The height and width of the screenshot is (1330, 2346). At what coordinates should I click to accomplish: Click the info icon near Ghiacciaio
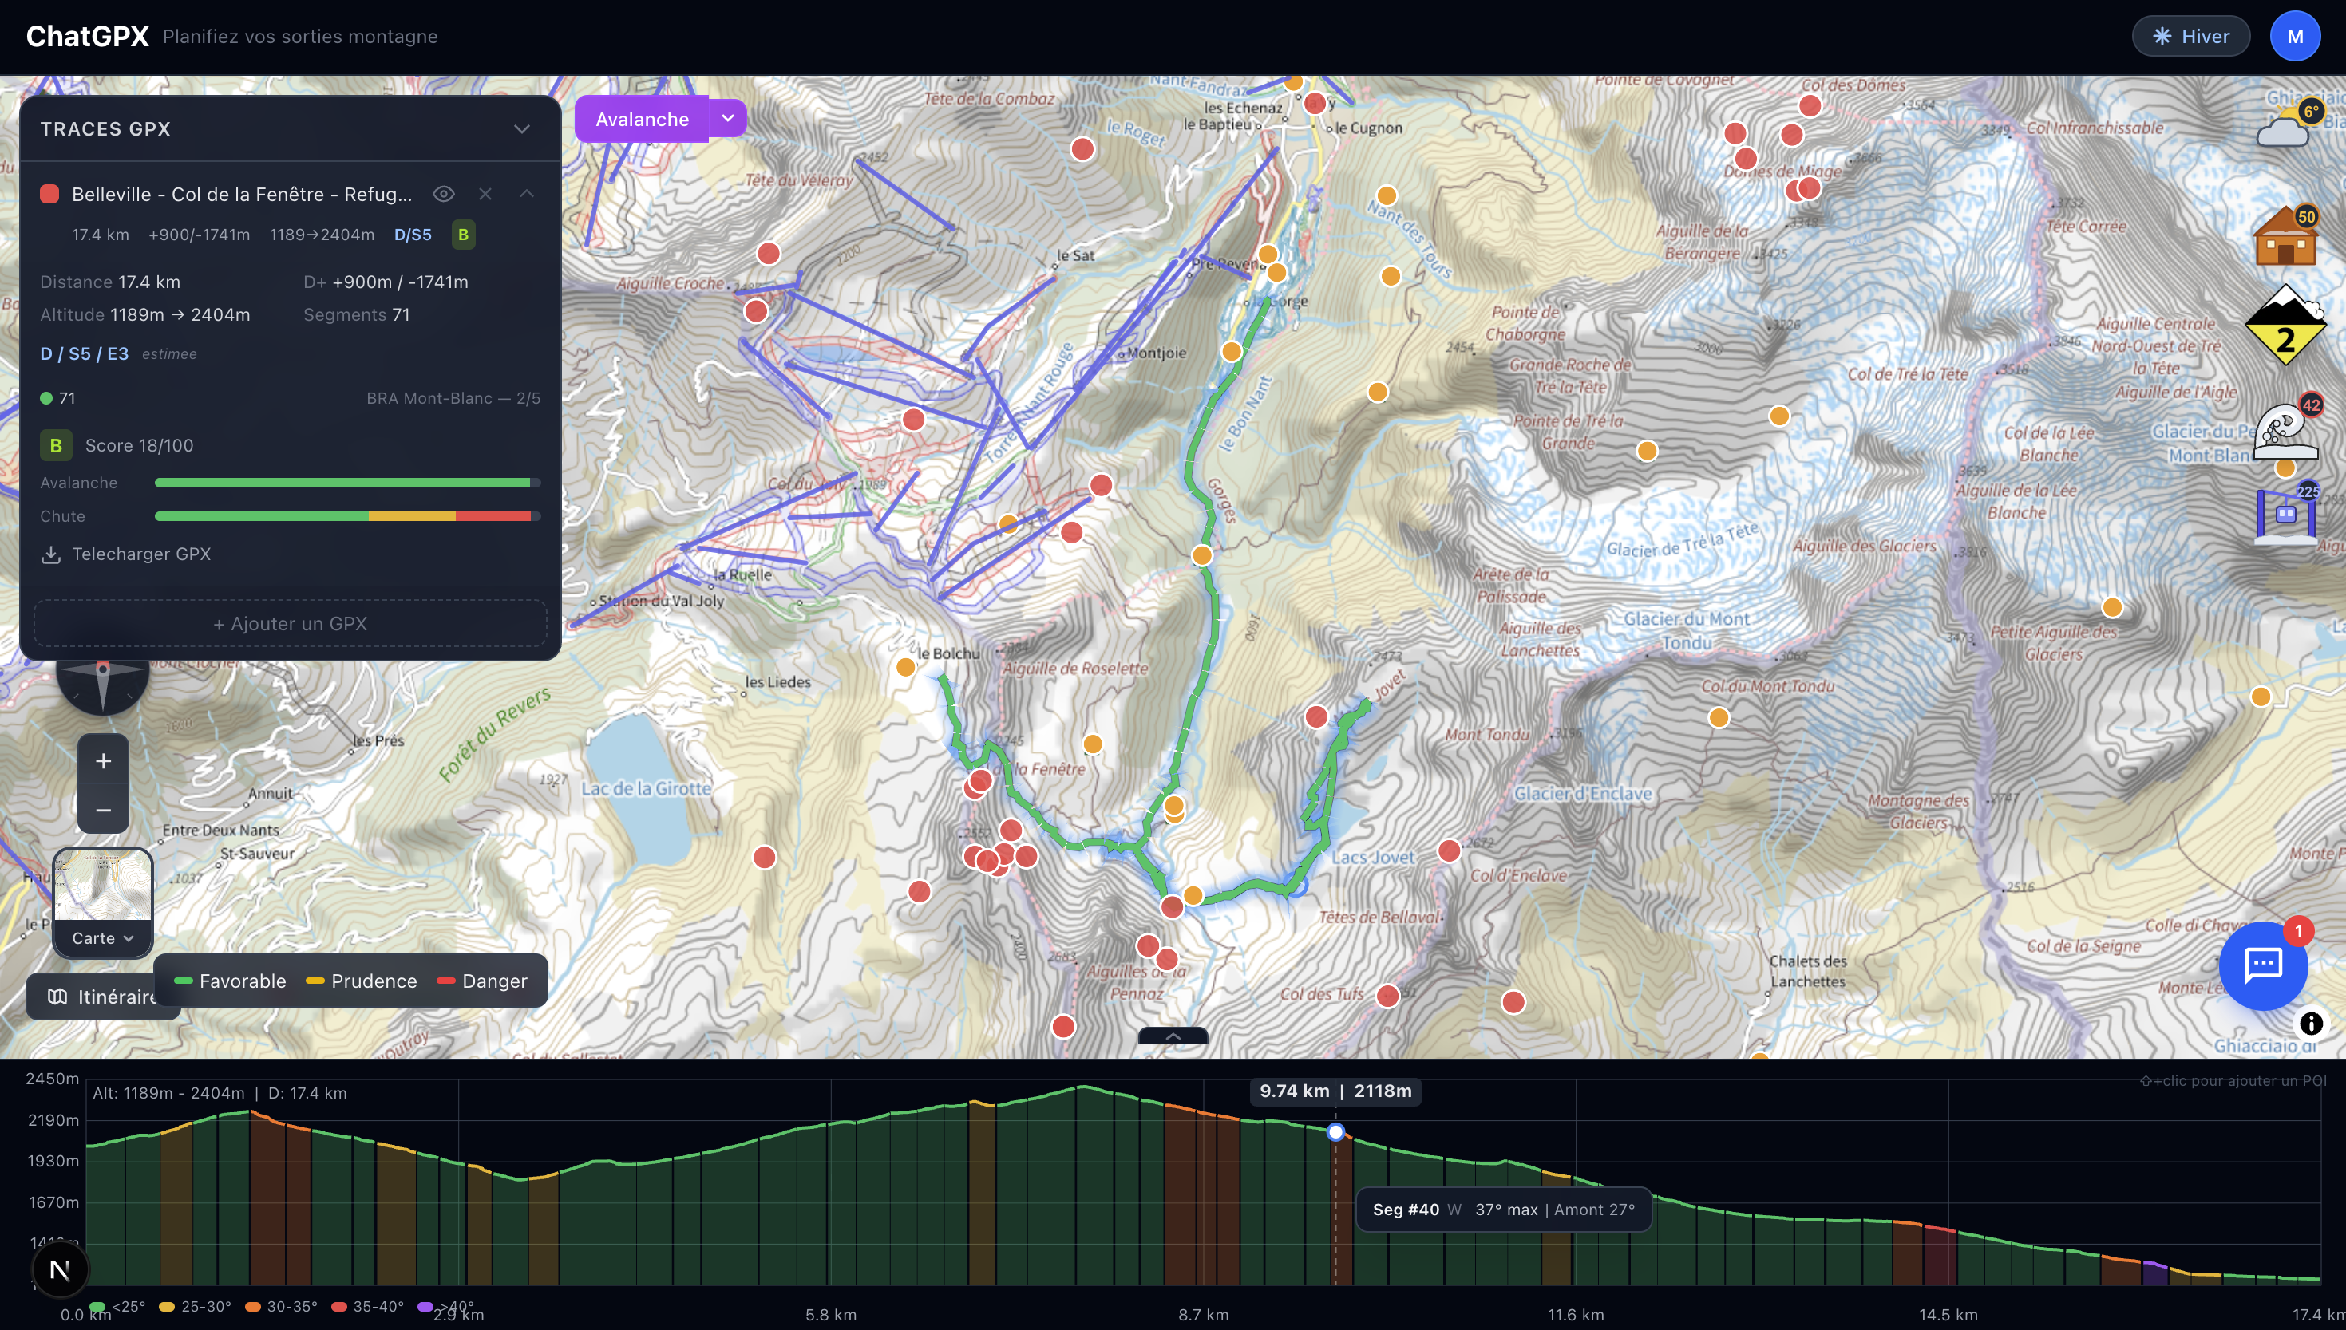[x=2312, y=1024]
